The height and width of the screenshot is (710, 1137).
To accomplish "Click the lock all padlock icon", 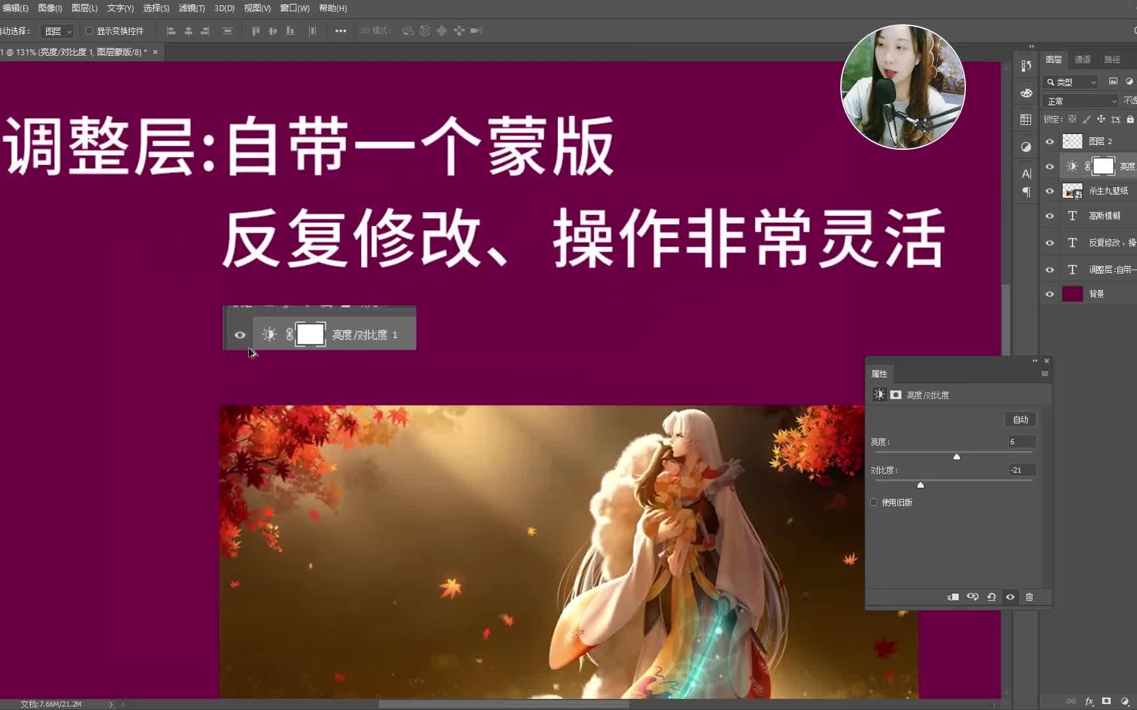I will (1130, 119).
